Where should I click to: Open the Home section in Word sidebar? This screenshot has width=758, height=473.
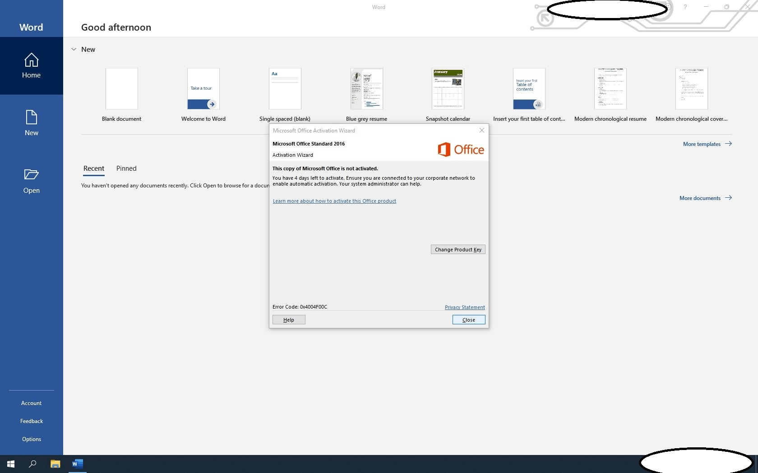(x=31, y=66)
